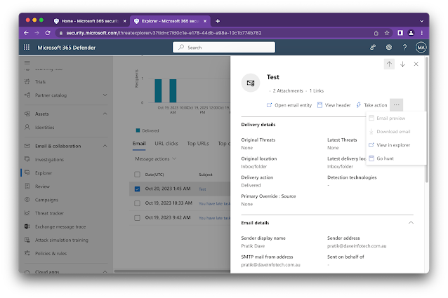Click the browser back arrow
The image size is (448, 298).
pyautogui.click(x=26, y=33)
